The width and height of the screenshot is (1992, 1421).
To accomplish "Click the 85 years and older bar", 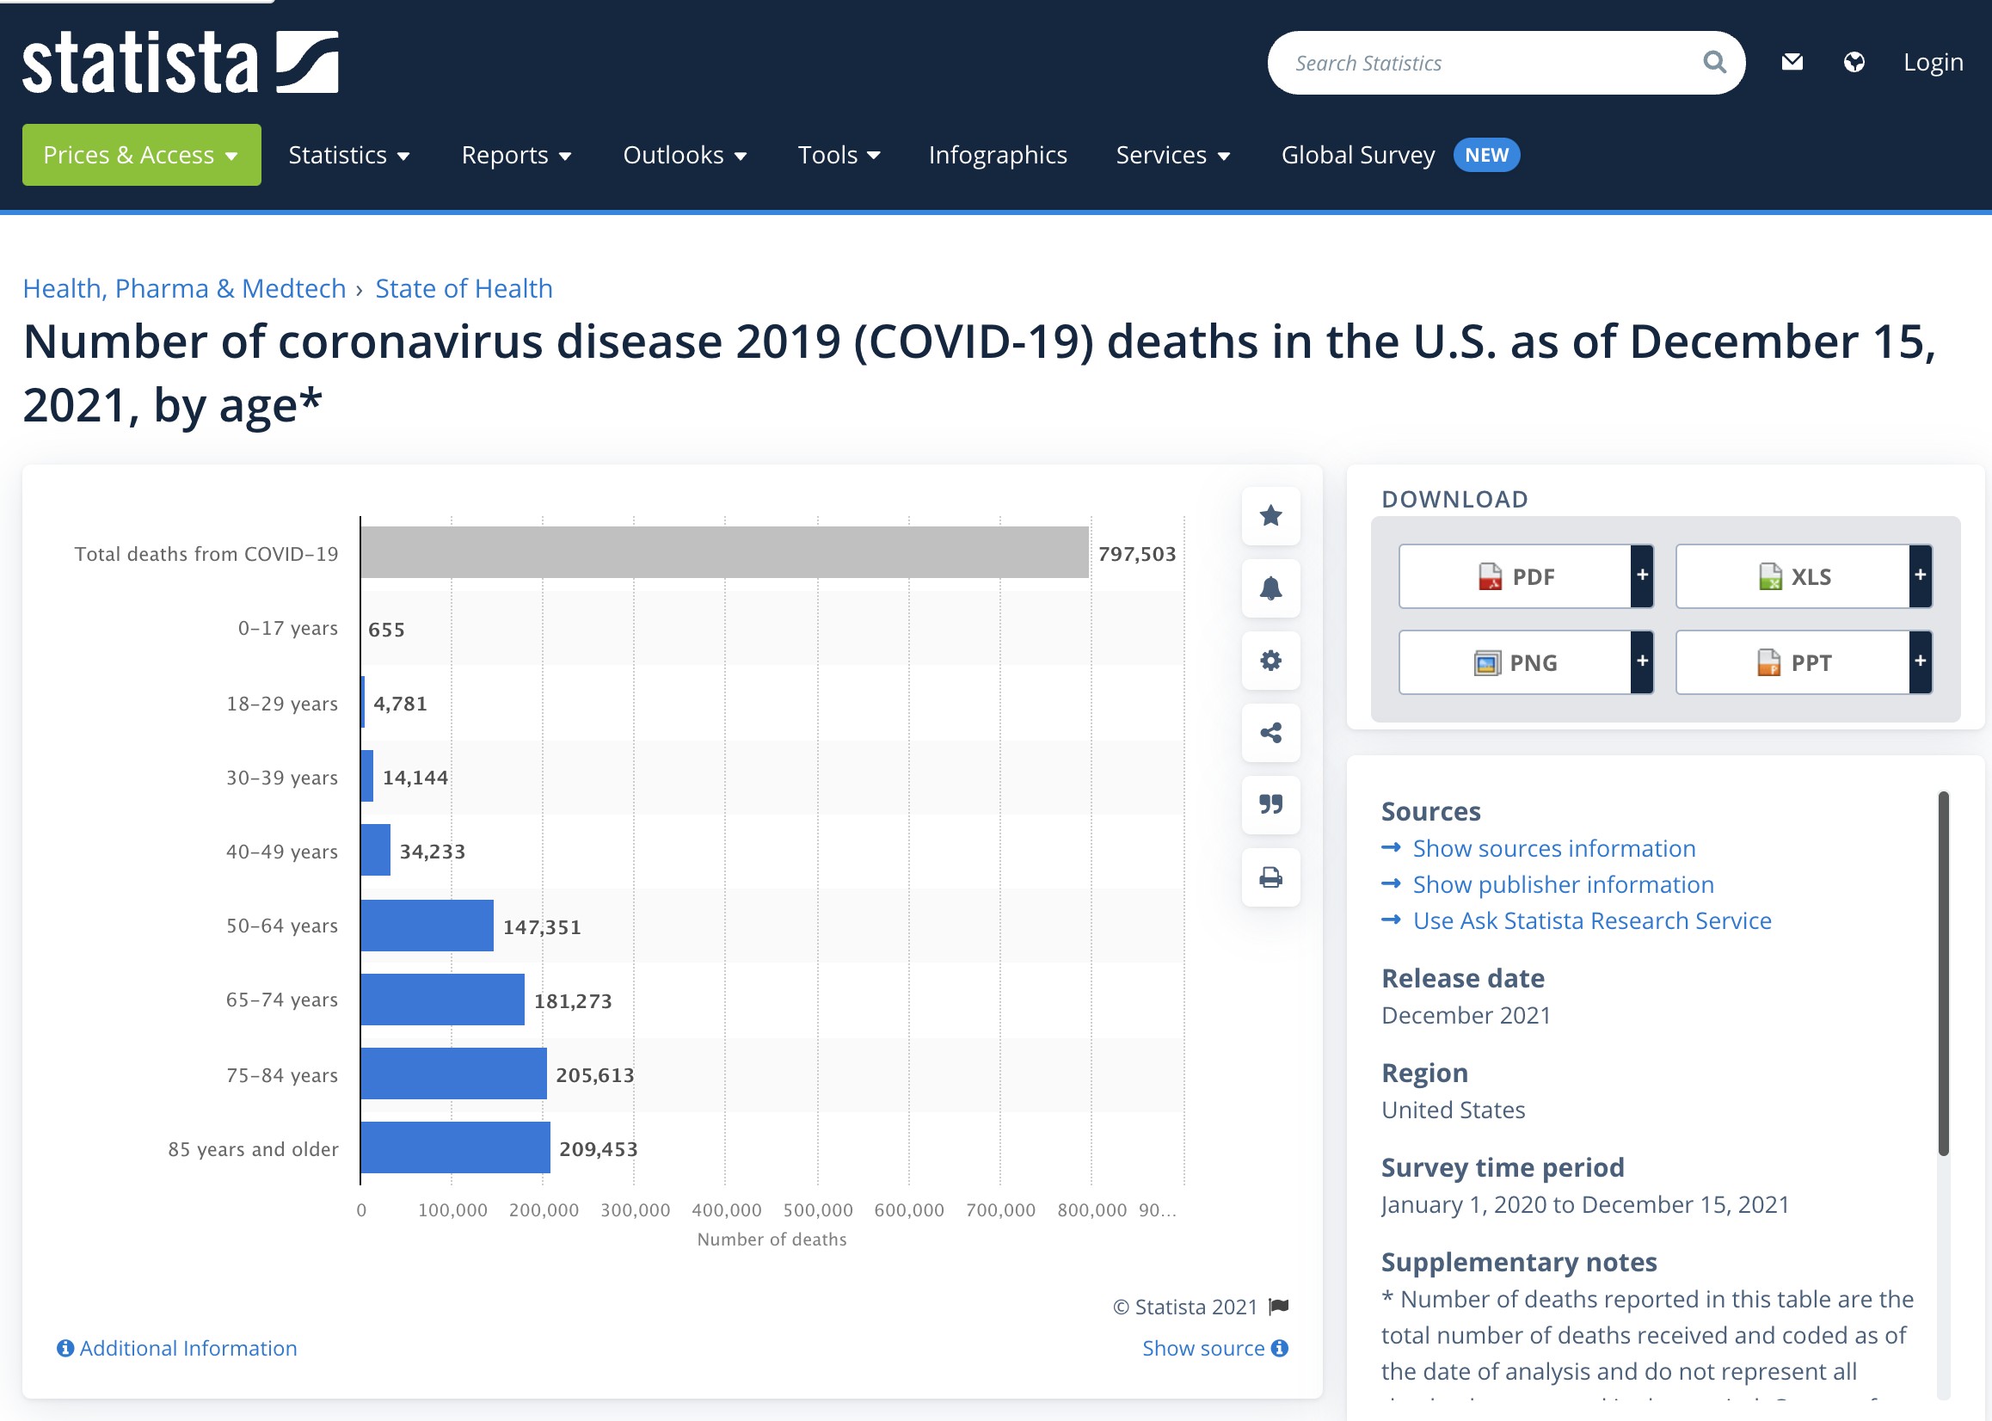I will point(455,1147).
